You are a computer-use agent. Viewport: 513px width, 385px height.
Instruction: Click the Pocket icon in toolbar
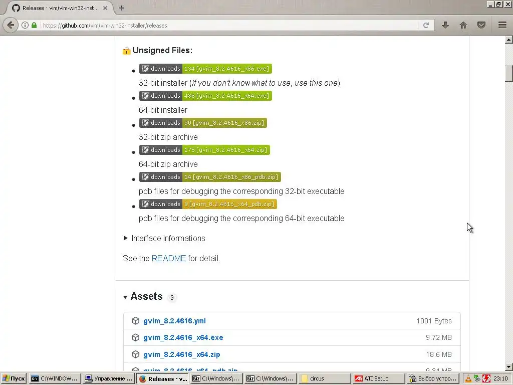[x=481, y=25]
